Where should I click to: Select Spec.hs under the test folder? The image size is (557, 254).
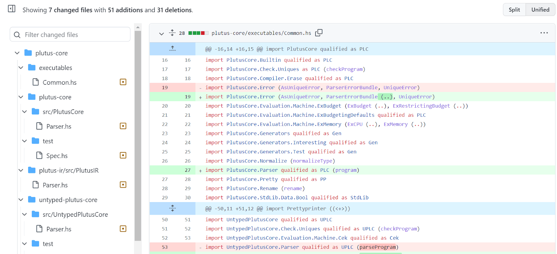tap(57, 156)
